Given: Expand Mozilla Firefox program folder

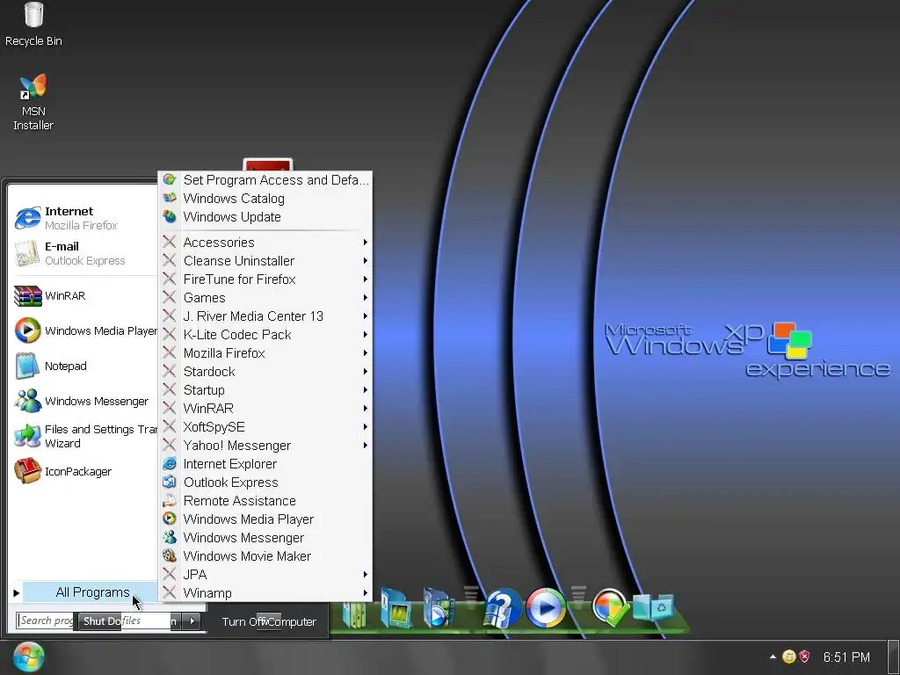Looking at the screenshot, I should coord(265,353).
